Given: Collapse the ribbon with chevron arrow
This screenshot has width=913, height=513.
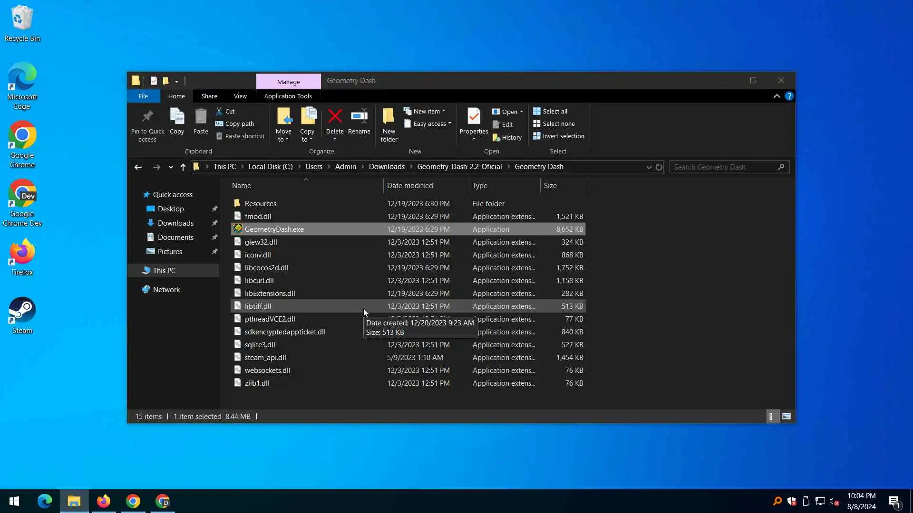Looking at the screenshot, I should 777,96.
